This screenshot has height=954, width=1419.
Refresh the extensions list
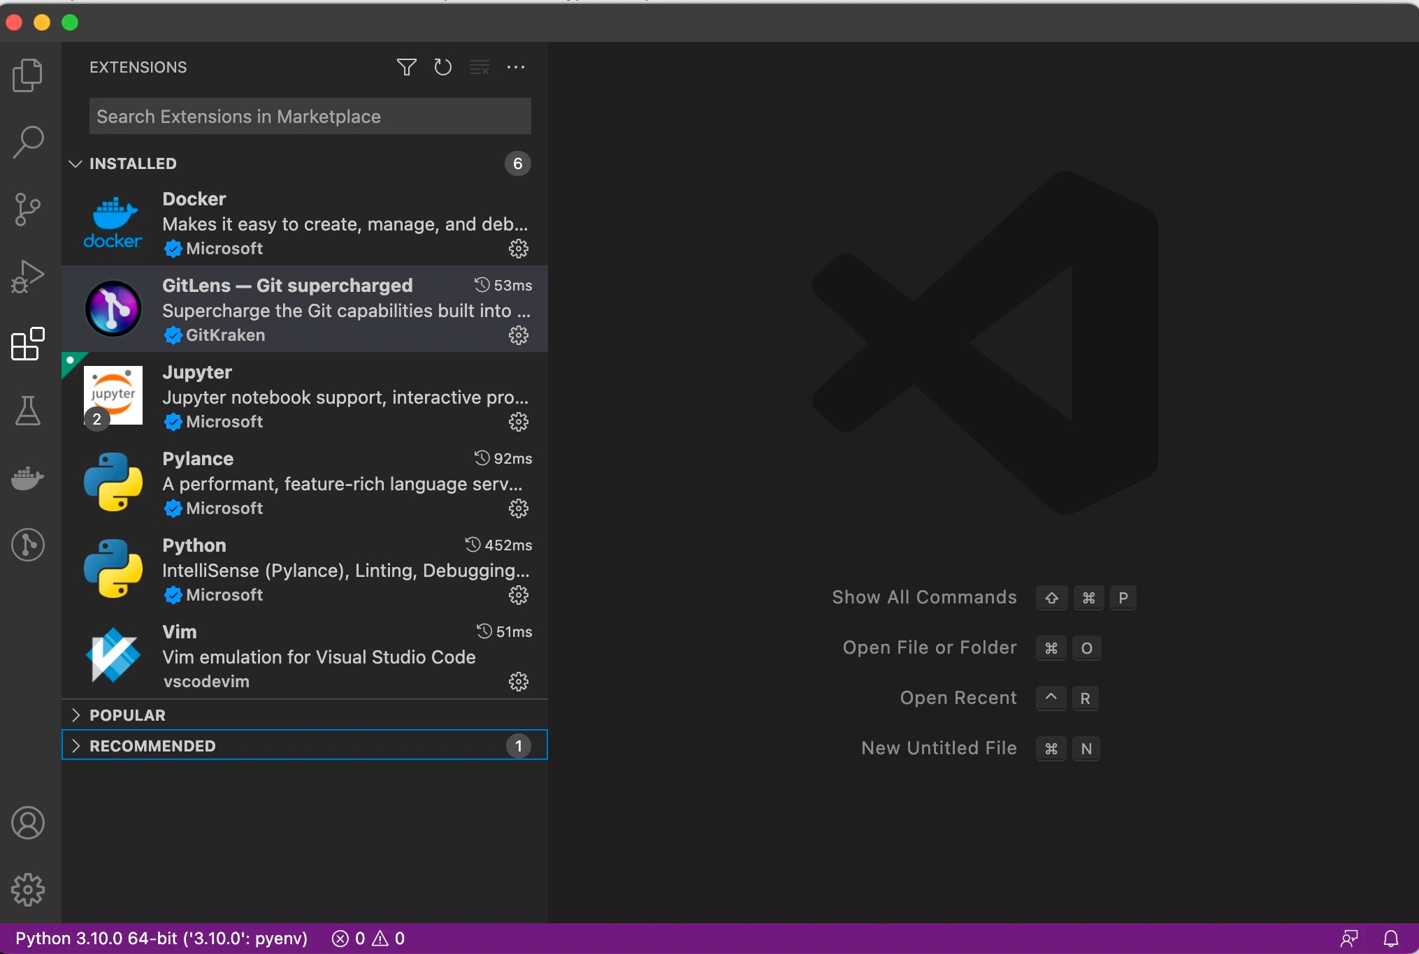pyautogui.click(x=442, y=67)
